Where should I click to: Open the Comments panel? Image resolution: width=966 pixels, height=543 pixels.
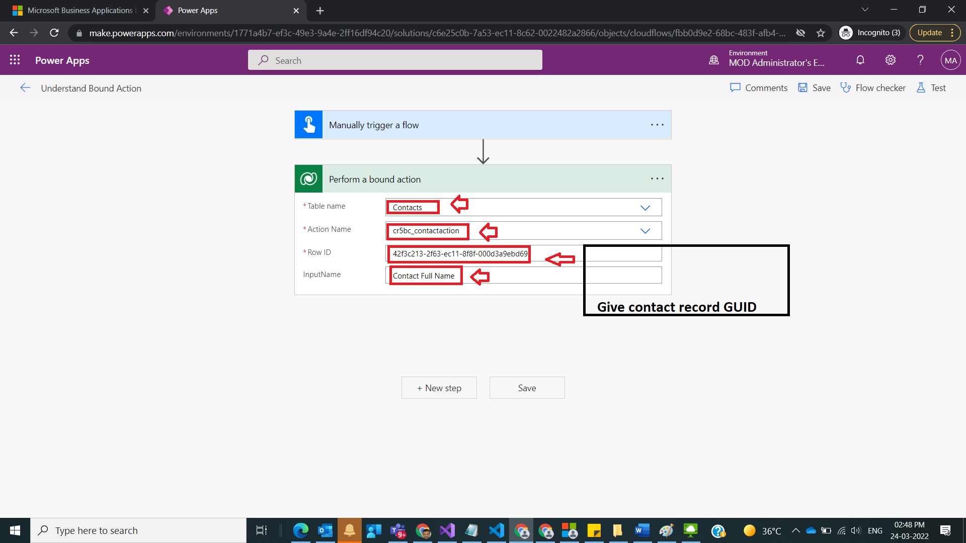pos(759,87)
